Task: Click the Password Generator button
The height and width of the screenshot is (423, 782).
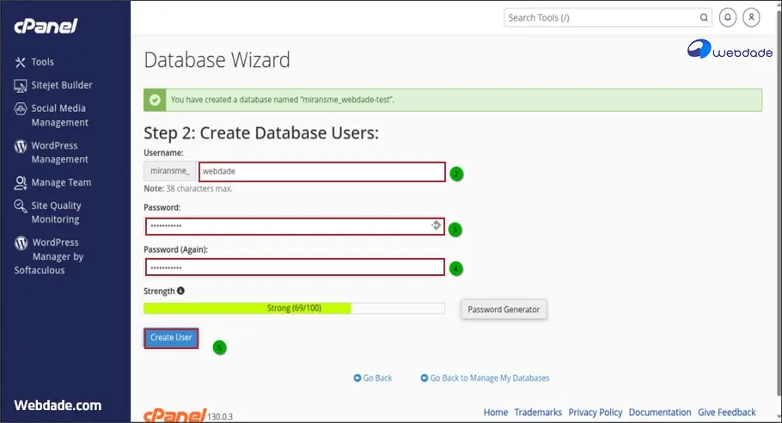Action: (504, 310)
